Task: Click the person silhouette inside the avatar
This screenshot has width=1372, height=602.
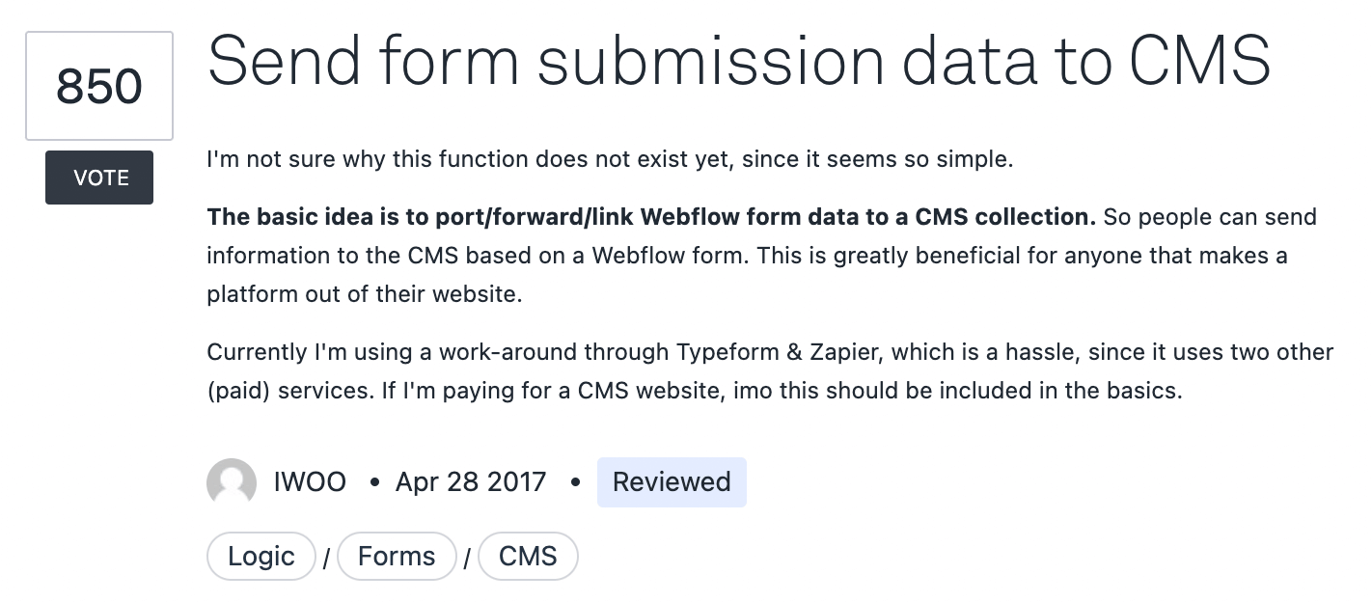Action: pos(231,482)
